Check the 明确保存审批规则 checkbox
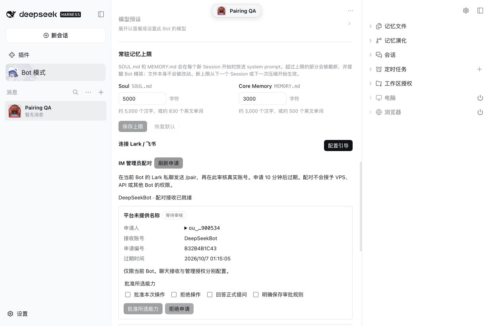Screen dimensions: 489x326 pos(256,295)
